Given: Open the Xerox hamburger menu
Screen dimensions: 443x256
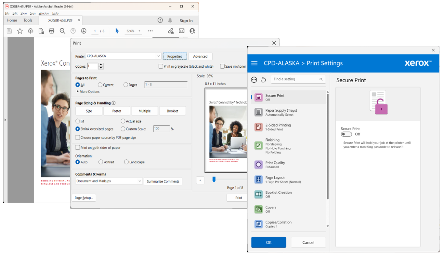Looking at the screenshot, I should tap(254, 63).
